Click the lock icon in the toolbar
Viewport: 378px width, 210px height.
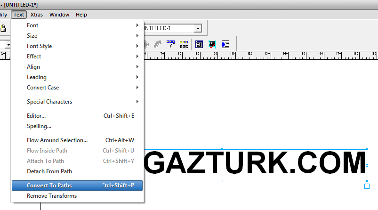pos(3,28)
